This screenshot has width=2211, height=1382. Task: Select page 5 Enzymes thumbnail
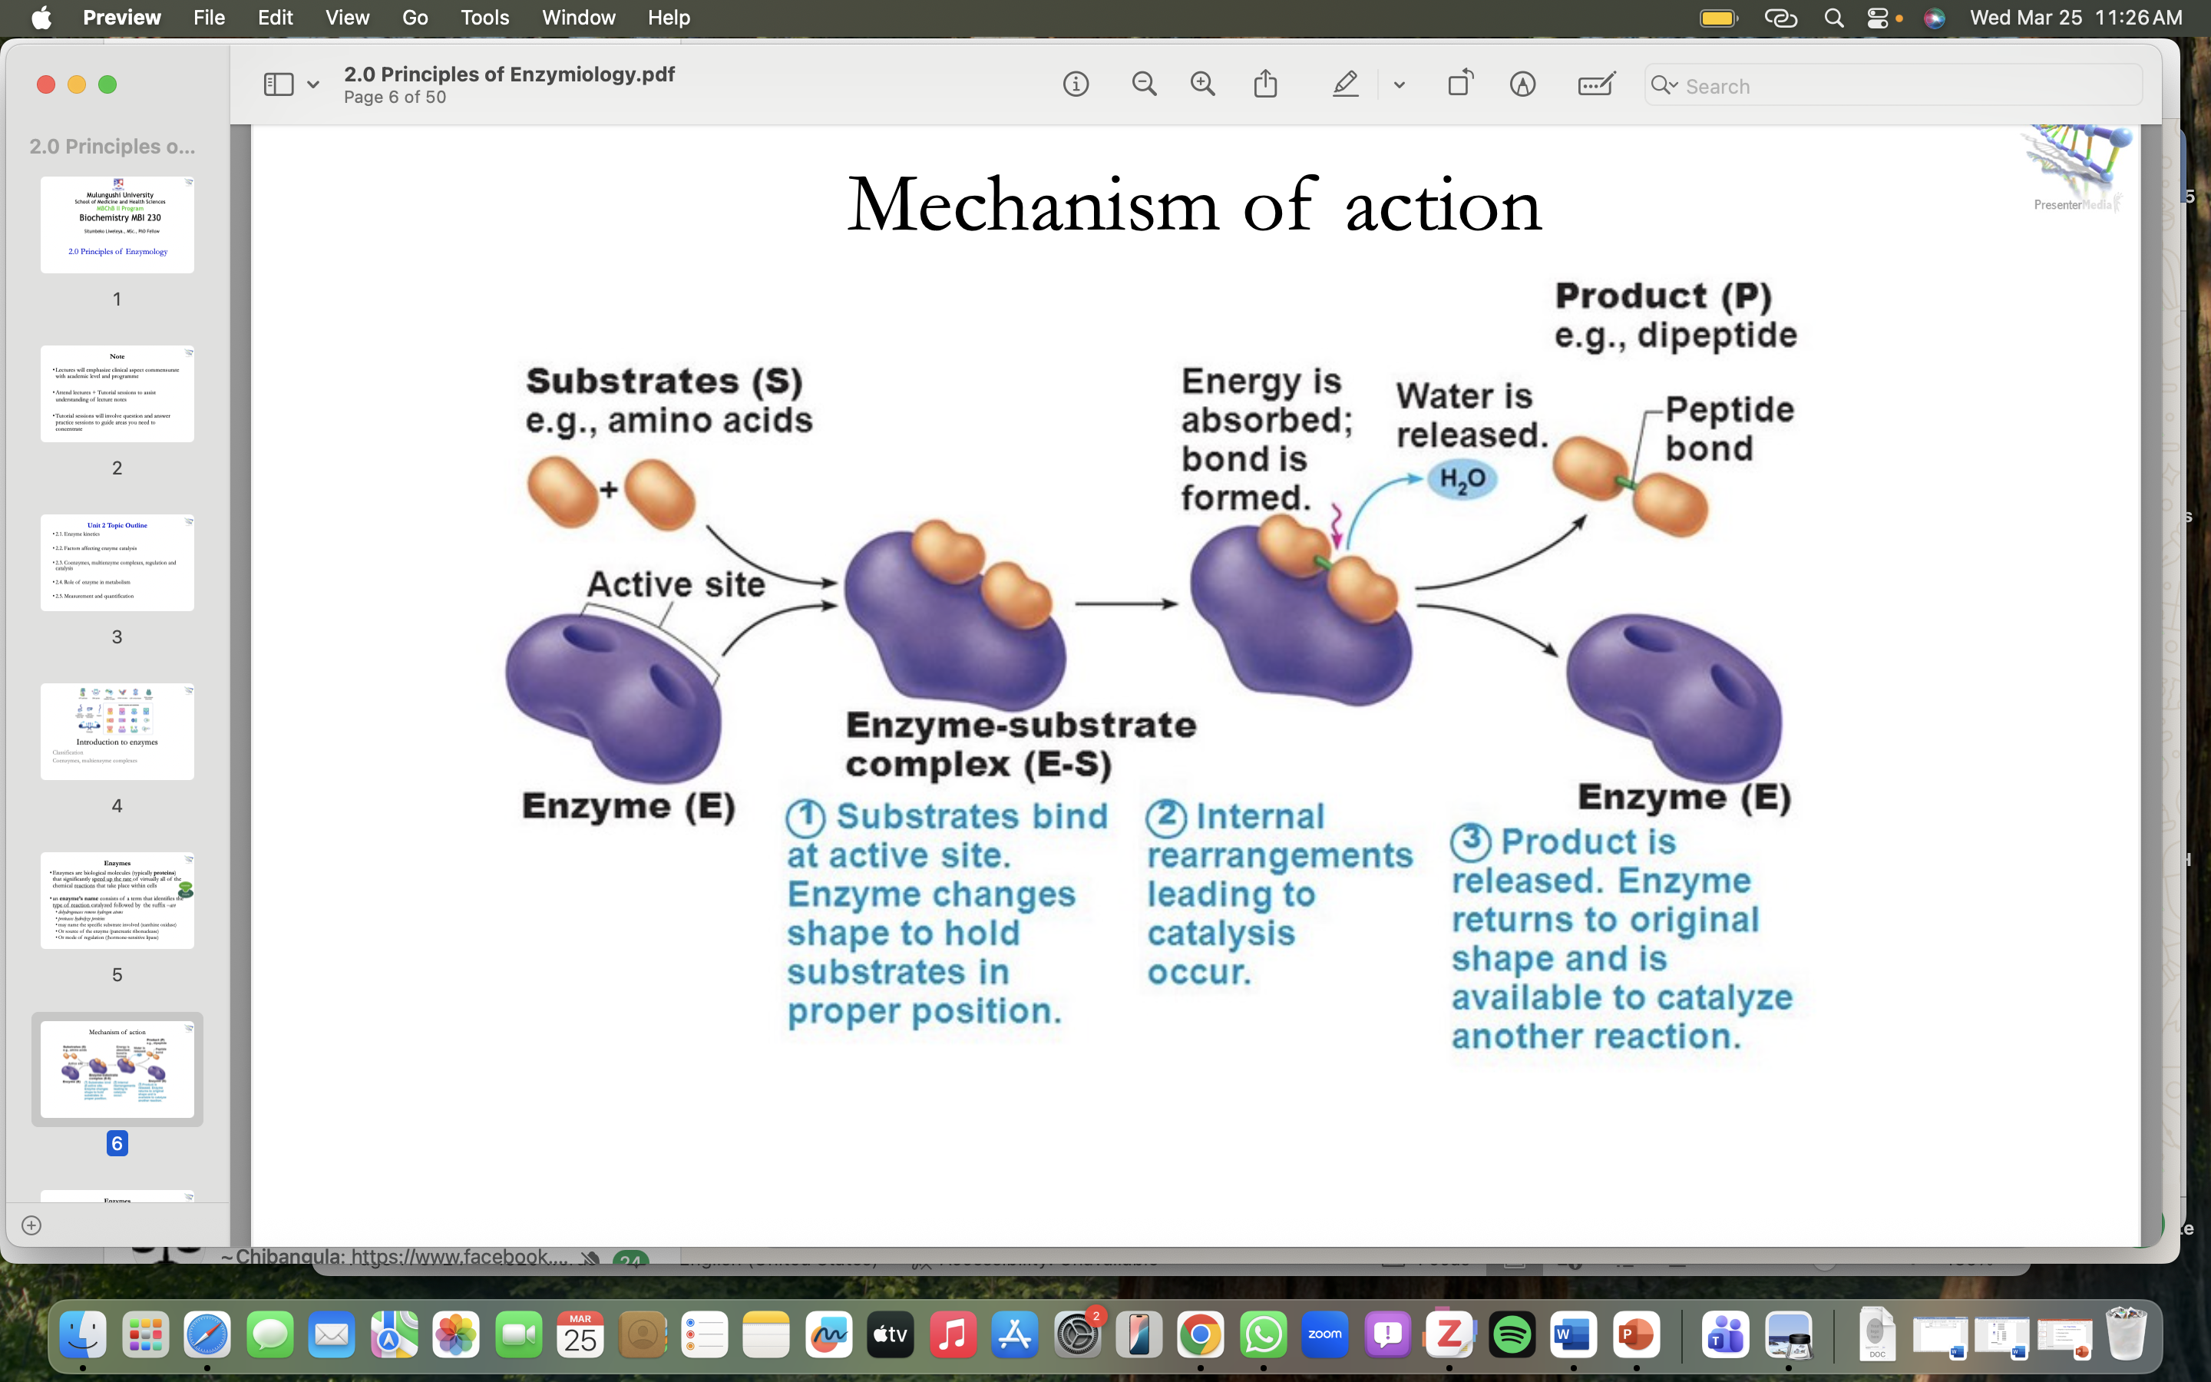click(x=117, y=901)
